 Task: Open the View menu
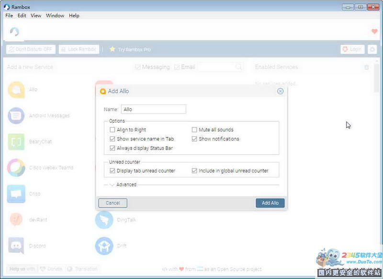pos(36,15)
